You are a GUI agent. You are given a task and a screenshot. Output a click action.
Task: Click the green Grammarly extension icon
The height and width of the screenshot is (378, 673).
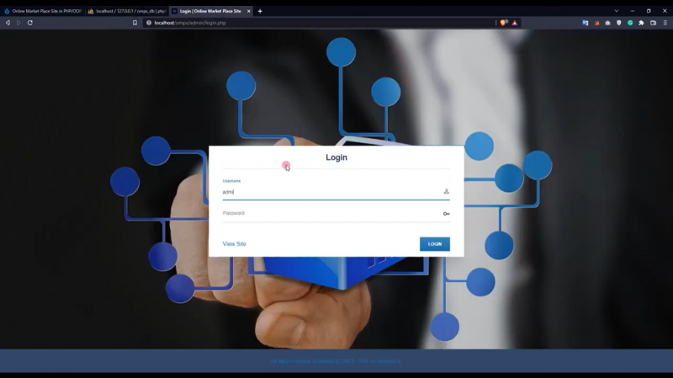pos(630,23)
